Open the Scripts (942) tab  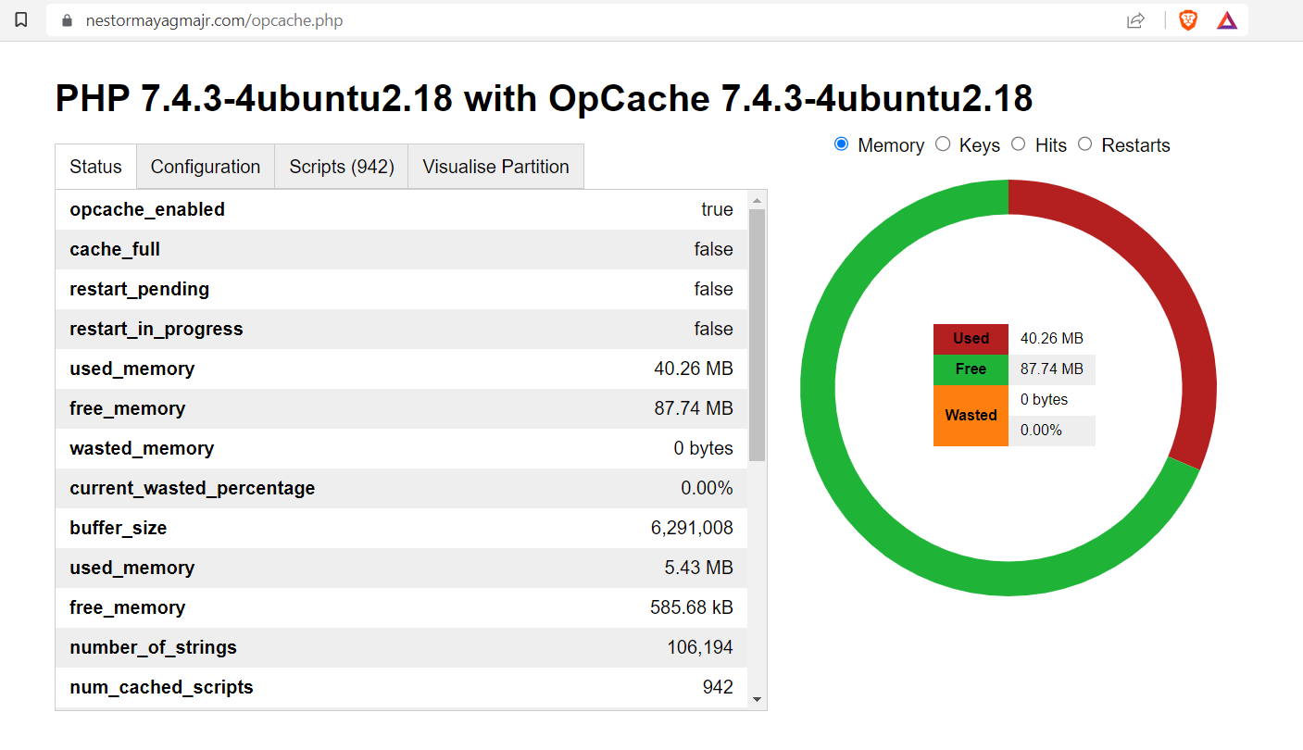point(340,167)
